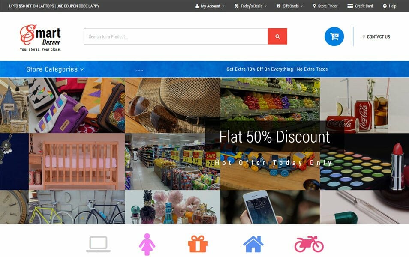Viewport: 409px width, 257px height.
Task: Click the Smart Bazaar logo
Action: [40, 38]
